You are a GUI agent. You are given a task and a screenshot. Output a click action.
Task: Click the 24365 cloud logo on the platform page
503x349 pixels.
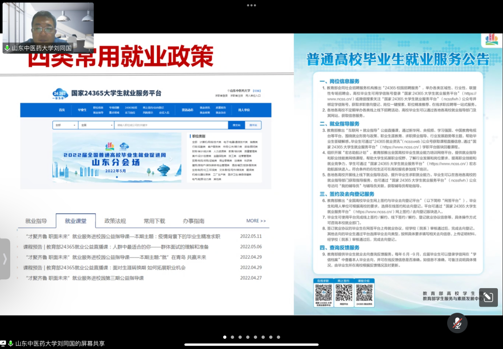tap(61, 93)
